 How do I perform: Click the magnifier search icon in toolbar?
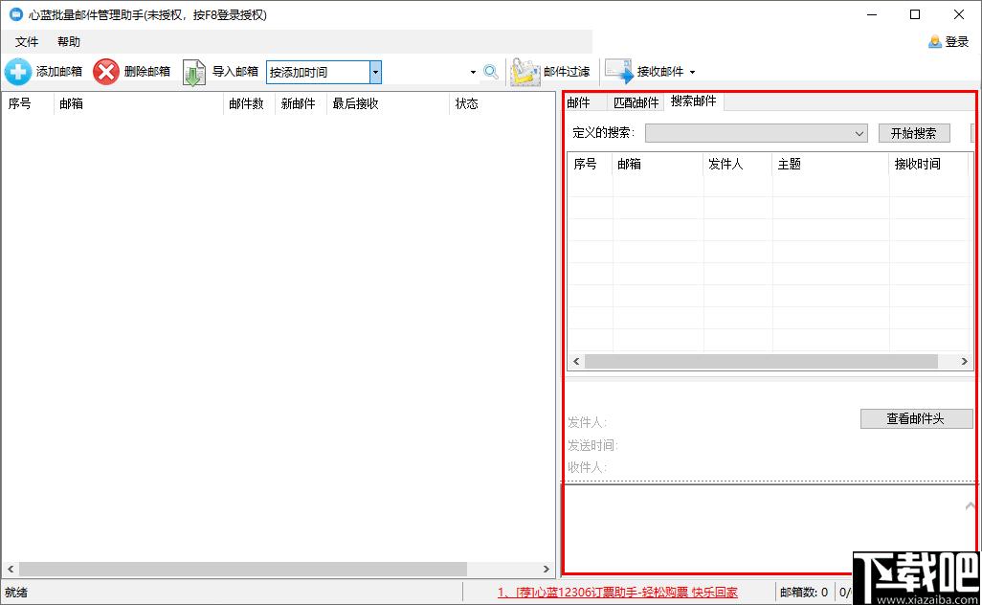click(491, 72)
